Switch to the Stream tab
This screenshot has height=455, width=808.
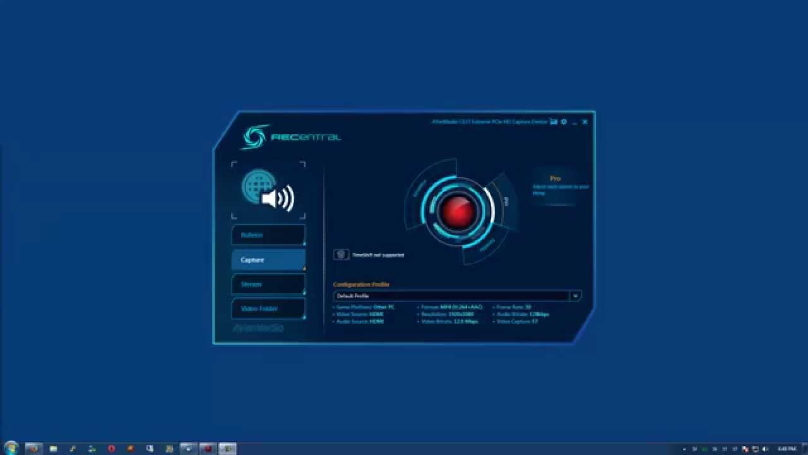268,284
